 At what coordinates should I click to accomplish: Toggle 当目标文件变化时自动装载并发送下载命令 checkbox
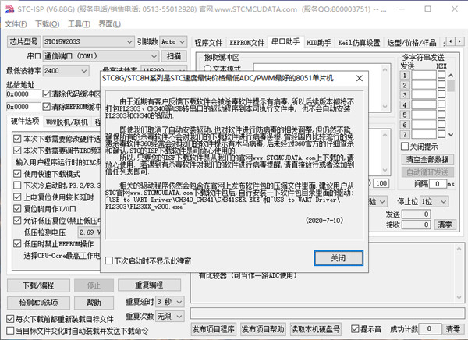pyautogui.click(x=10, y=331)
